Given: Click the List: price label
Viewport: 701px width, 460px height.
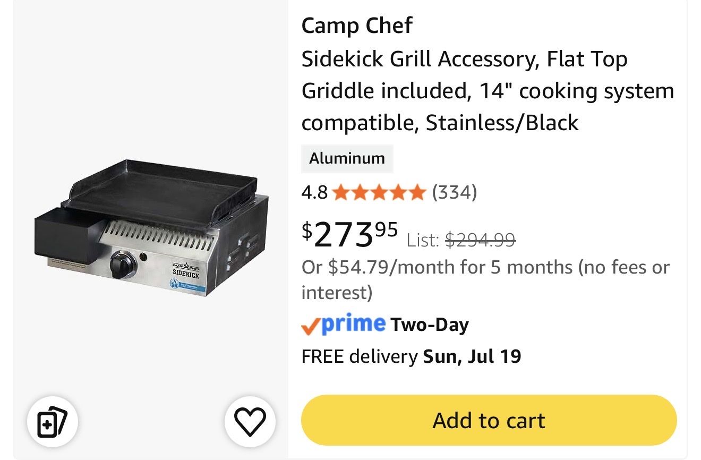Looking at the screenshot, I should point(424,241).
